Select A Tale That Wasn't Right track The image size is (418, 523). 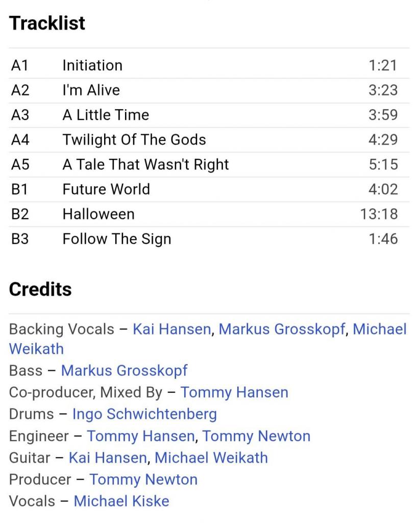(x=145, y=164)
